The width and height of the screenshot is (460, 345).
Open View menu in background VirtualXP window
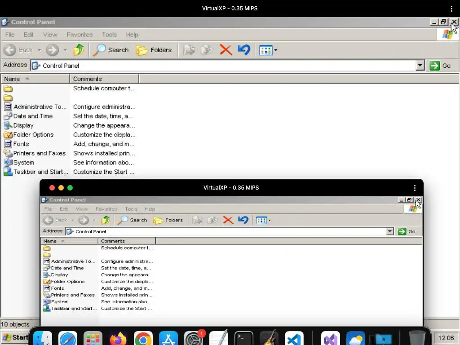coord(50,35)
